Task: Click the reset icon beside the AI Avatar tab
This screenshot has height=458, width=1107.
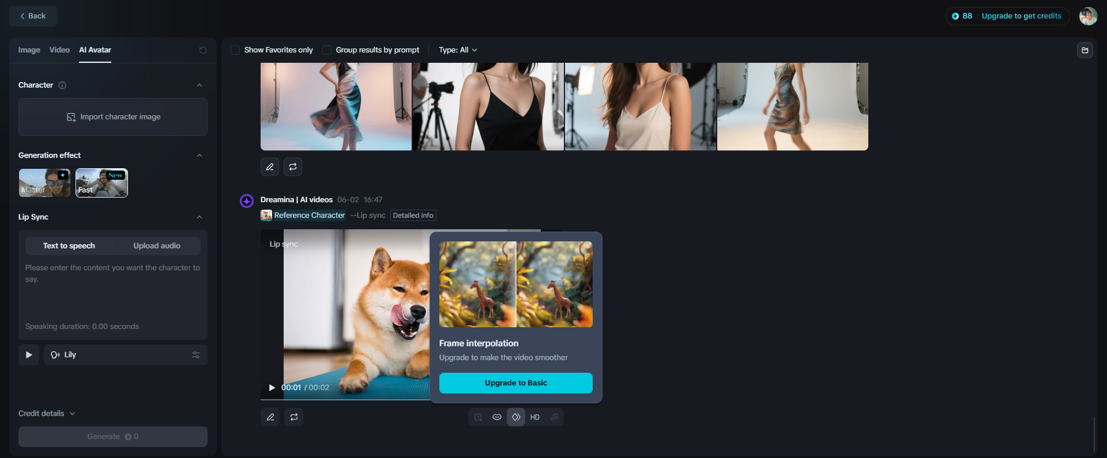Action: click(x=203, y=50)
